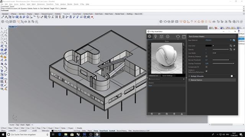Open Settings gear in V-Ray Asset Editor

168,37
